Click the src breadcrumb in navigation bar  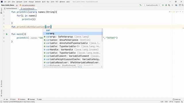coord(17,5)
